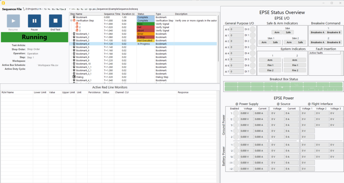Toggle the DI 4 indicator

(253, 53)
